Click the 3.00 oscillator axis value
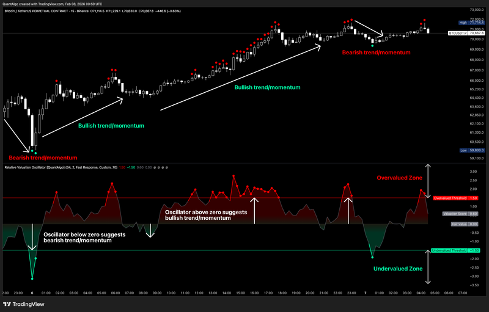Viewport: 489px width, 312px height. click(473, 172)
